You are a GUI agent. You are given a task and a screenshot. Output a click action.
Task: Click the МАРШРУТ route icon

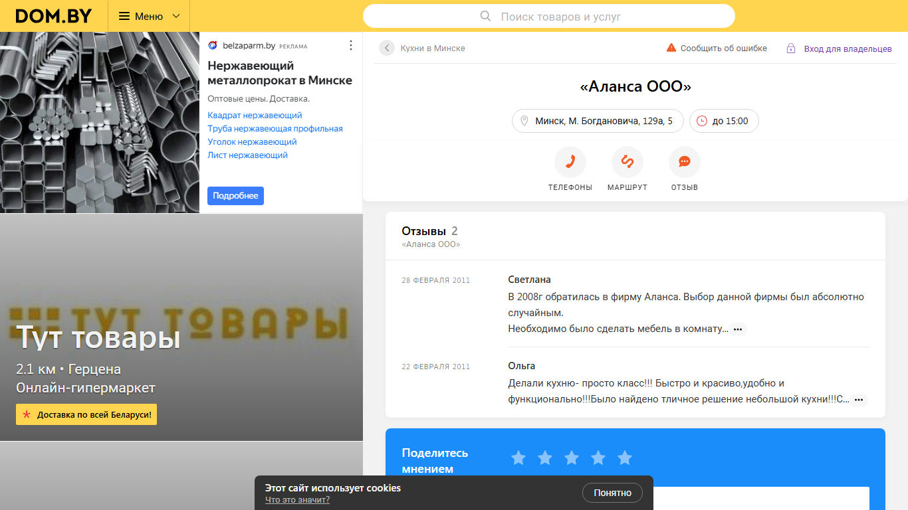[627, 162]
